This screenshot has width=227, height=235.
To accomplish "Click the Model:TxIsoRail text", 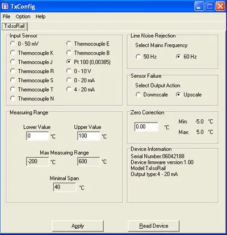I will click(148, 168).
